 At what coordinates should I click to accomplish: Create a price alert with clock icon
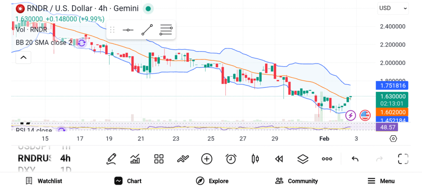pyautogui.click(x=231, y=159)
